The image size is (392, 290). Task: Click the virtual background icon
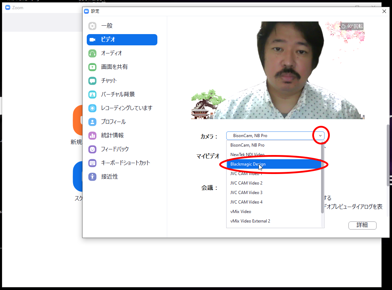coord(92,95)
